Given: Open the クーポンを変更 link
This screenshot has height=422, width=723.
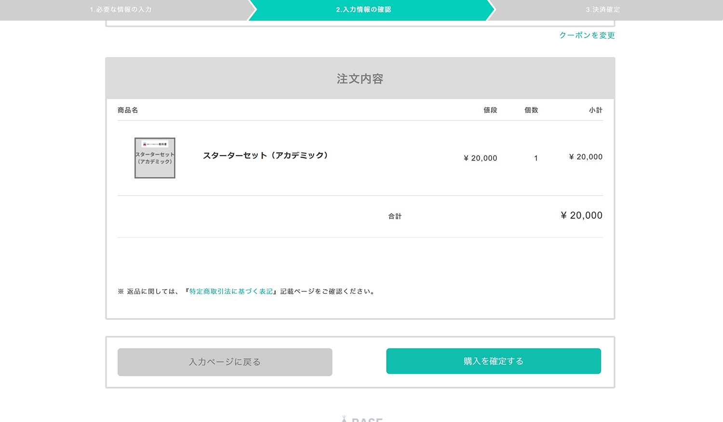Looking at the screenshot, I should (x=587, y=35).
